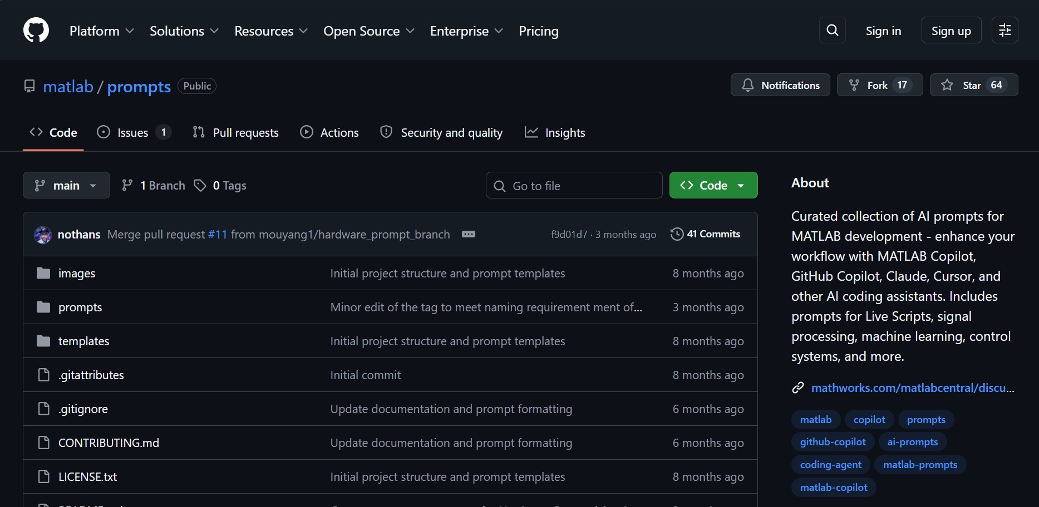The image size is (1039, 507).
Task: Open the images folder name
Action: (77, 274)
